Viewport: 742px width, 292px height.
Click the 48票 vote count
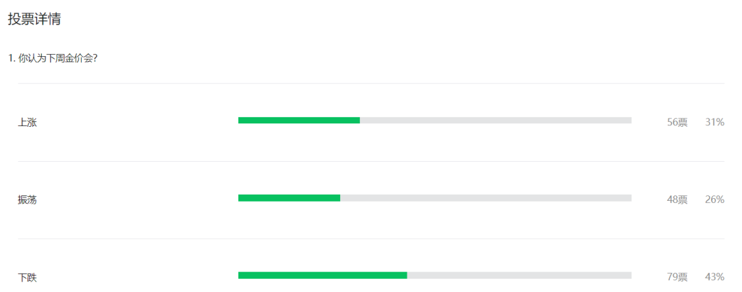pyautogui.click(x=677, y=200)
